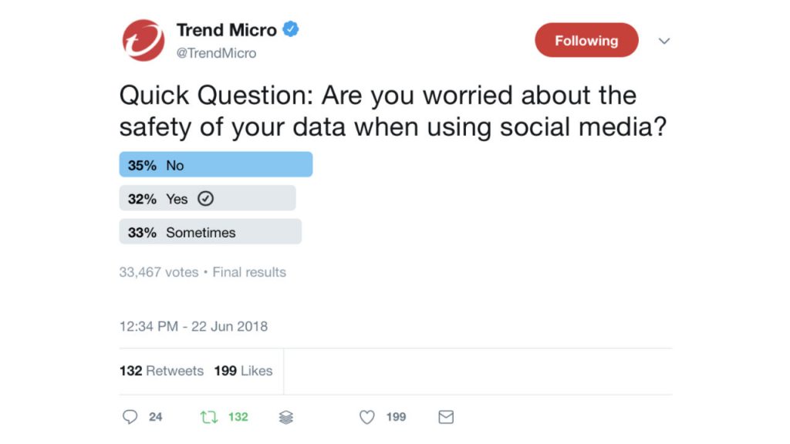Send tweet via envelope message icon
The height and width of the screenshot is (444, 790).
click(x=446, y=417)
